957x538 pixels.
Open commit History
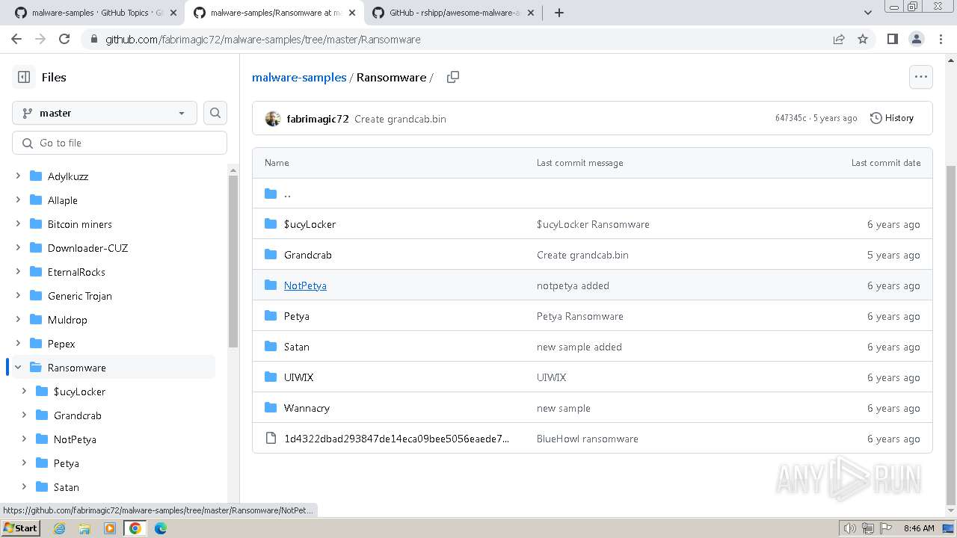892,118
